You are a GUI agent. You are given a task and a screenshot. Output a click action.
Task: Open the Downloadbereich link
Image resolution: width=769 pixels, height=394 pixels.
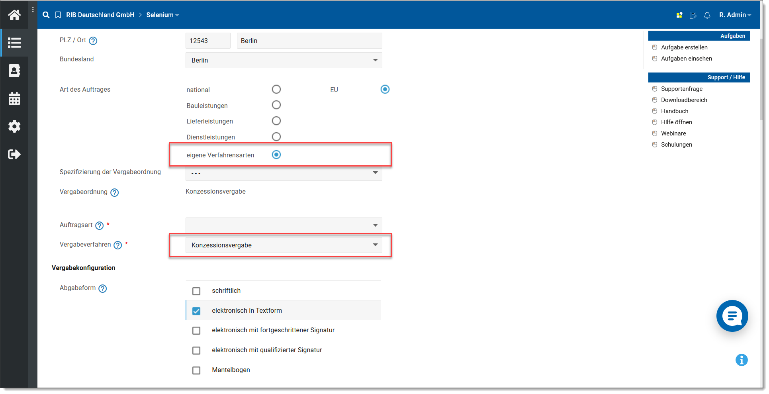click(x=684, y=100)
